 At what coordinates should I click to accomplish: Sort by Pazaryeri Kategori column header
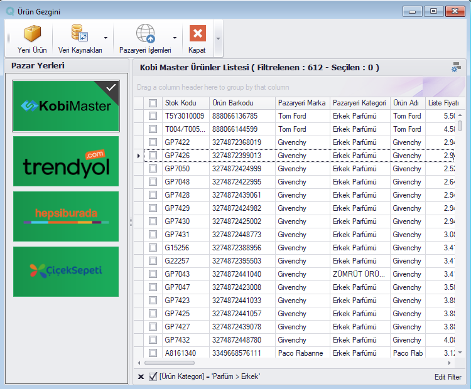click(x=360, y=103)
